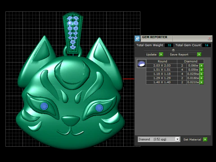Select the gem-set bail on the pendant

(x=73, y=33)
